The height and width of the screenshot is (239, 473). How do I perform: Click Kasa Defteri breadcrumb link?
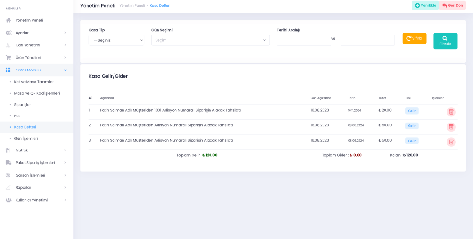(x=160, y=5)
